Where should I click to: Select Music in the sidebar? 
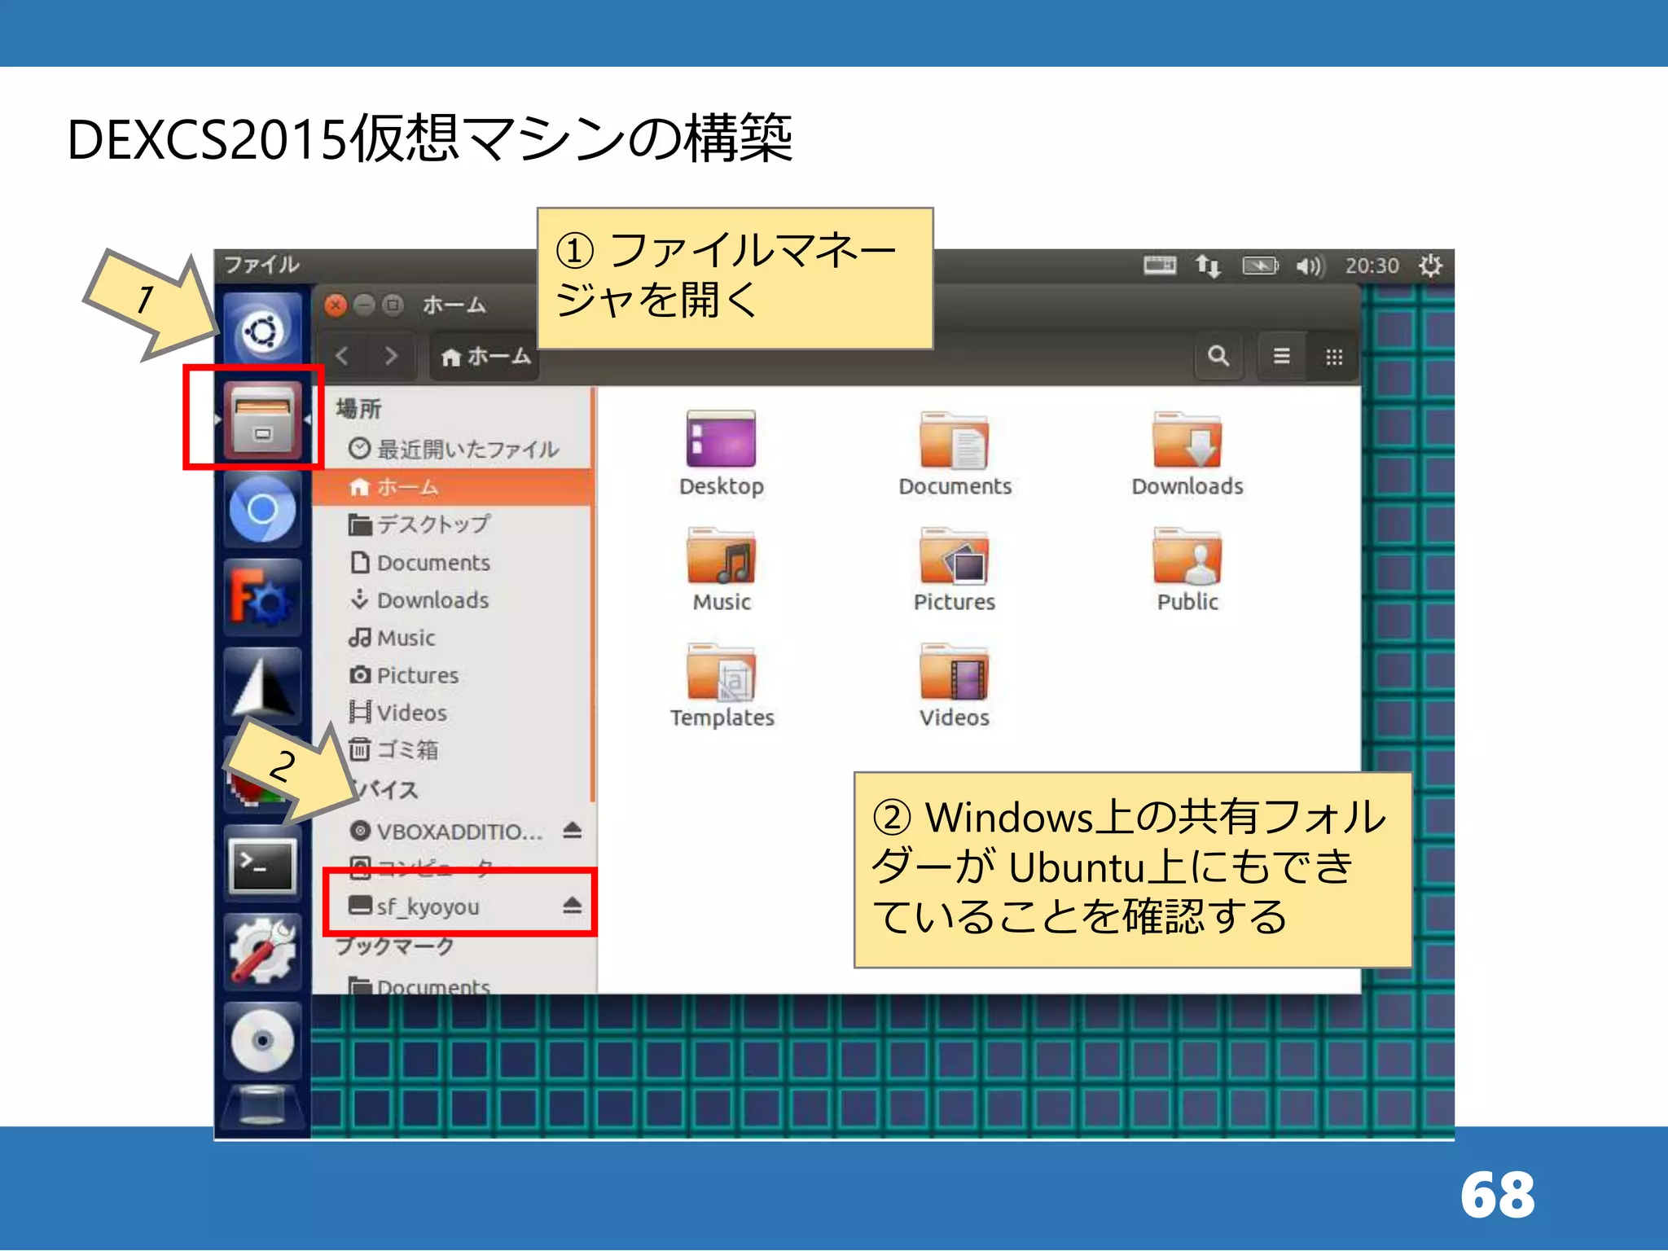click(x=453, y=638)
